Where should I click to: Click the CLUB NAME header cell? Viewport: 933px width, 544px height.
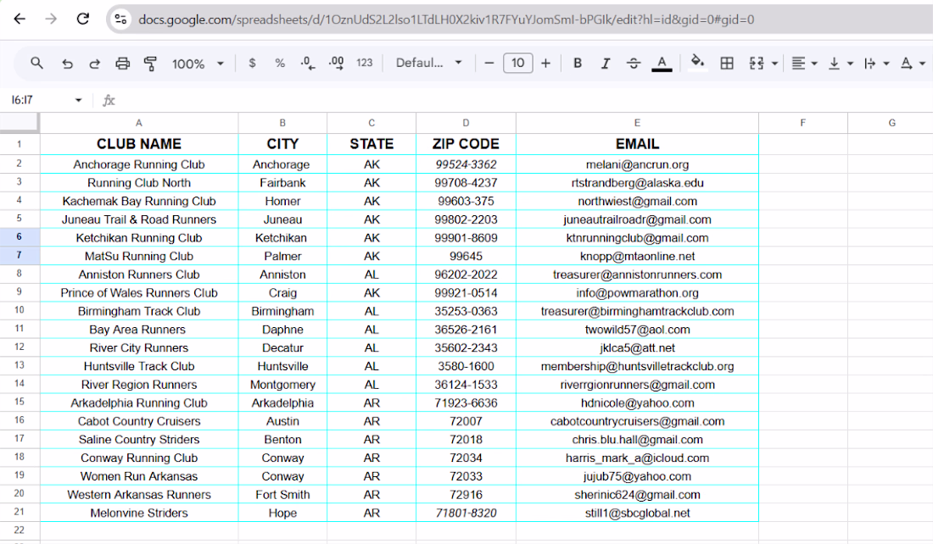point(138,144)
